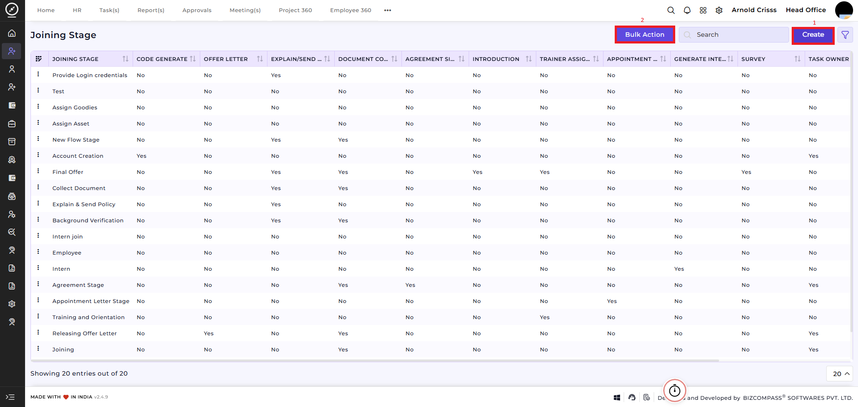Click the Create button
This screenshot has height=407, width=858.
click(813, 35)
